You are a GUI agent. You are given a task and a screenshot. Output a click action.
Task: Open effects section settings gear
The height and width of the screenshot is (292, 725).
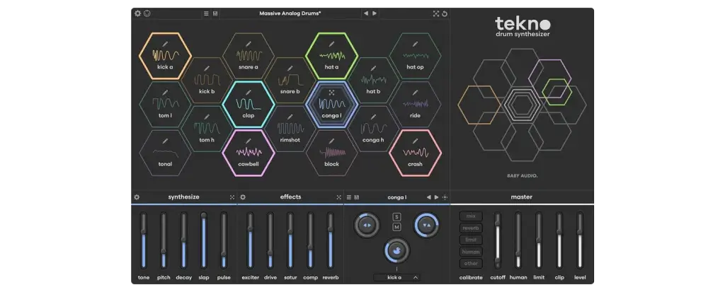(243, 197)
